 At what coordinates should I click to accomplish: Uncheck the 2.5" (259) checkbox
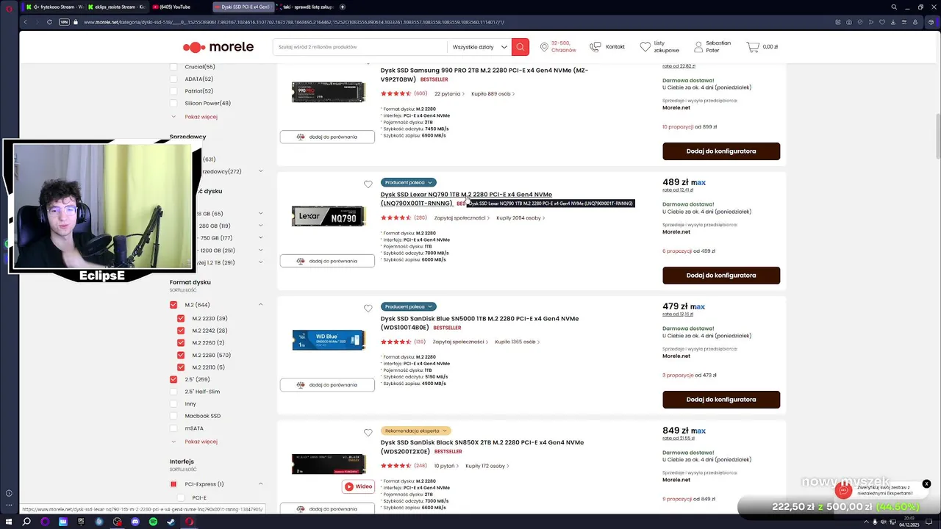click(x=173, y=379)
